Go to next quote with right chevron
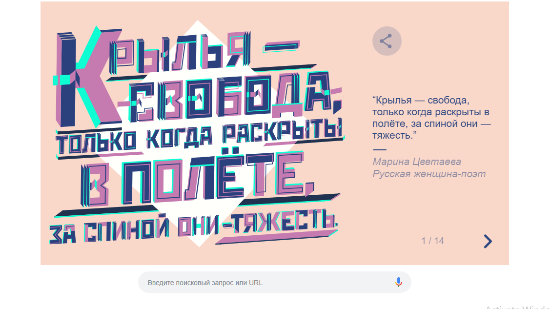This screenshot has width=551, height=309. [x=488, y=241]
